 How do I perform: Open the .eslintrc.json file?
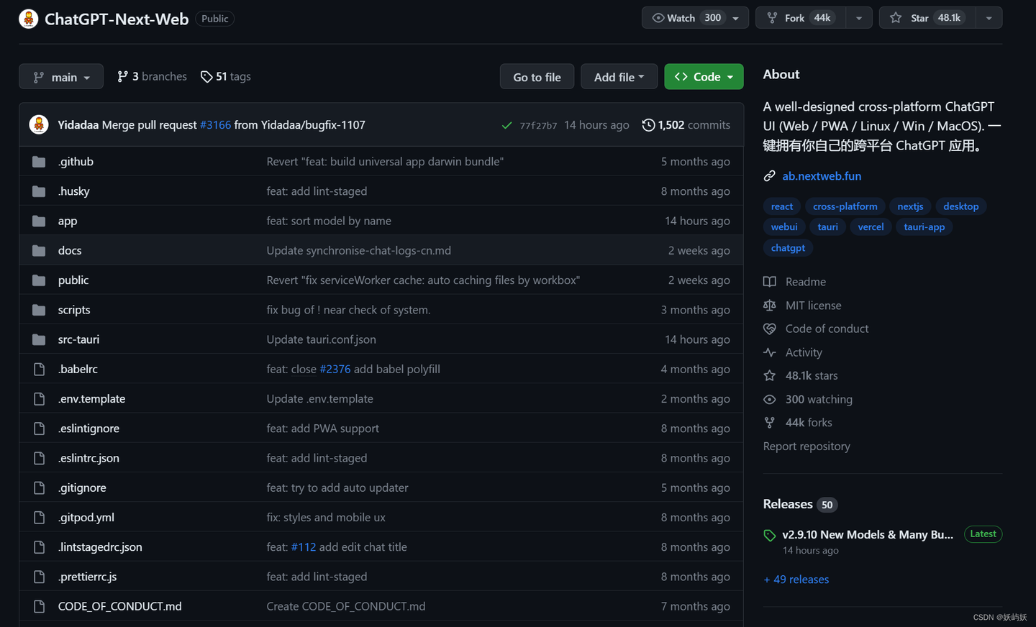coord(88,458)
